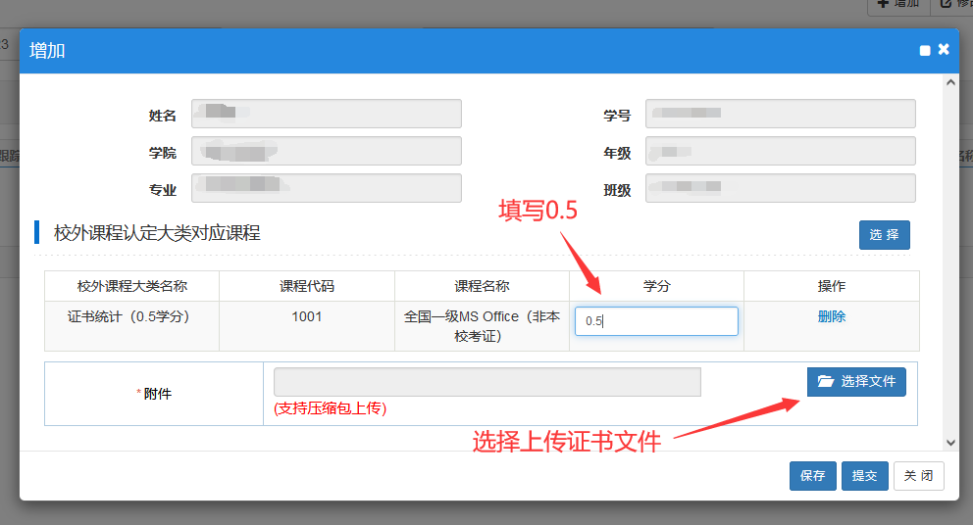Image resolution: width=973 pixels, height=525 pixels.
Task: Click the 选择文件 folder button
Action: click(x=856, y=381)
